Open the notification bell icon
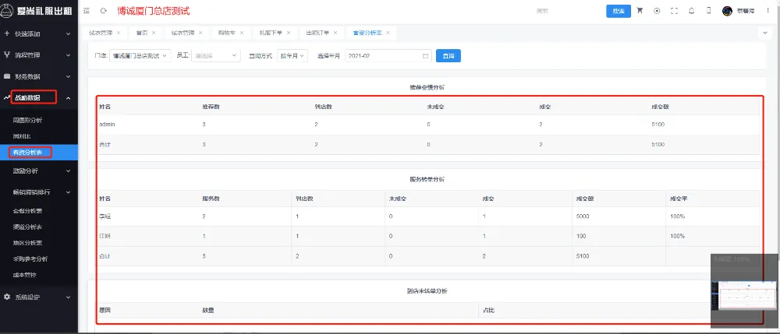This screenshot has width=780, height=334. (x=691, y=11)
